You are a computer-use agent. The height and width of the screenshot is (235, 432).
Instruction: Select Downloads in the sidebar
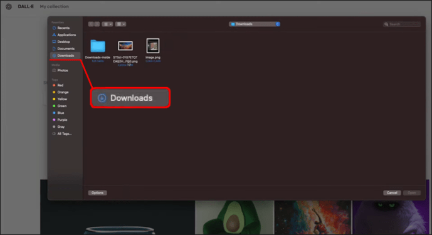[x=65, y=55]
